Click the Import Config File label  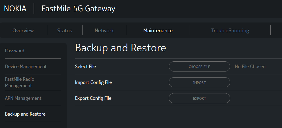coord(93,82)
